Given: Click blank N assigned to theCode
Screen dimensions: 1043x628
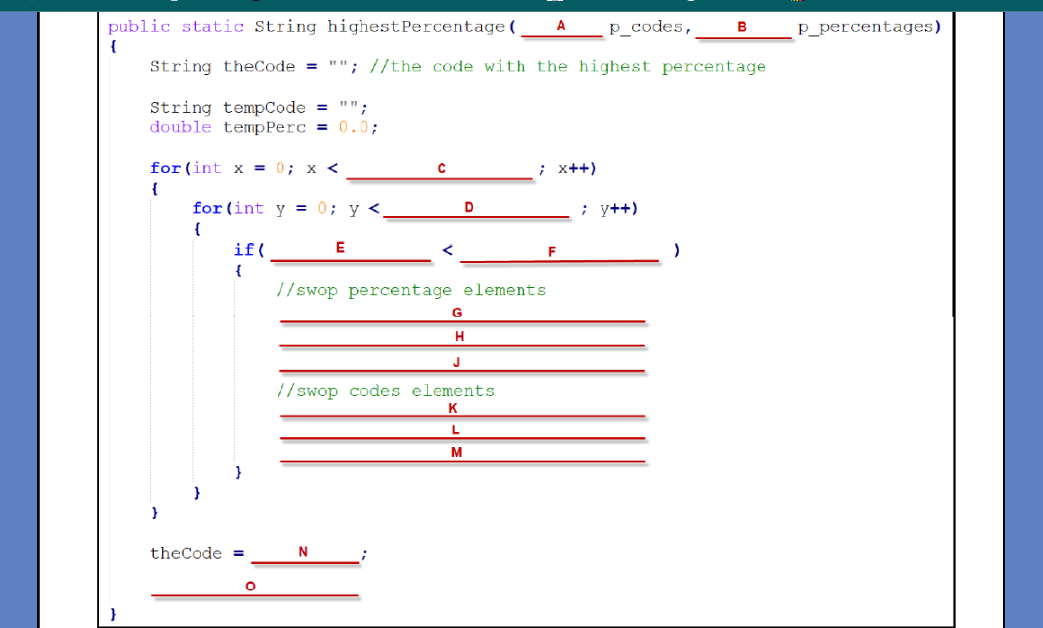Looking at the screenshot, I should pyautogui.click(x=304, y=557).
